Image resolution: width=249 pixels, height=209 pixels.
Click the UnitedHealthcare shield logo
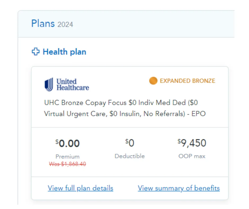49,85
